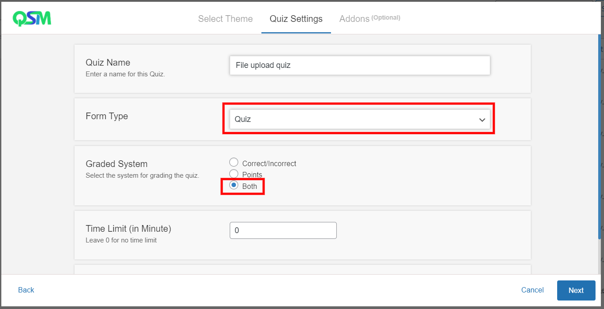Click the 'Time Limit (in Minute)' label

[128, 229]
